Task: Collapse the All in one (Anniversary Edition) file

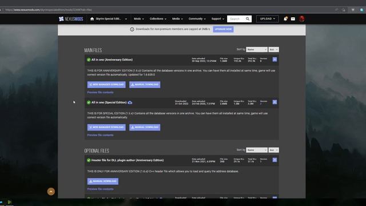Action: 274,60
